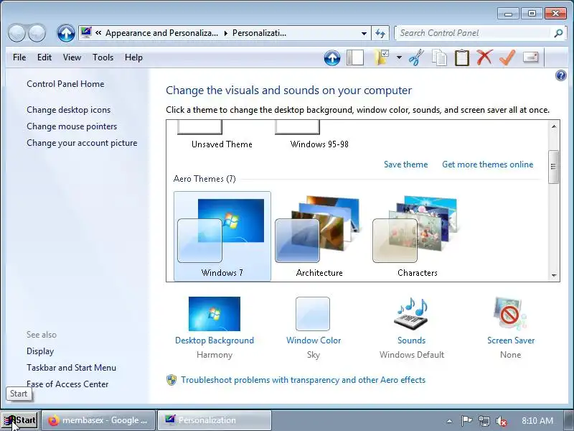Click the Save theme link

point(405,164)
